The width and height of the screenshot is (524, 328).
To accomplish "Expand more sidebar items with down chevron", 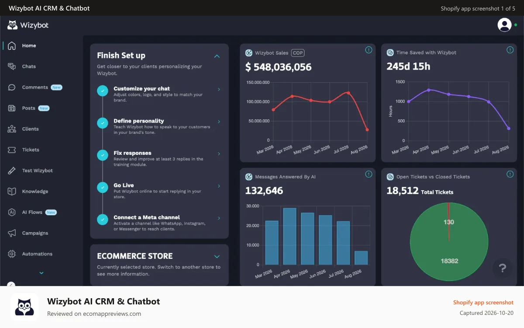I will tap(41, 273).
